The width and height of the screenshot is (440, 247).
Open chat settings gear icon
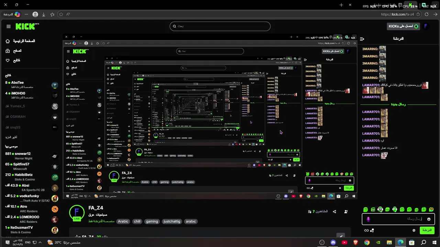click(414, 230)
